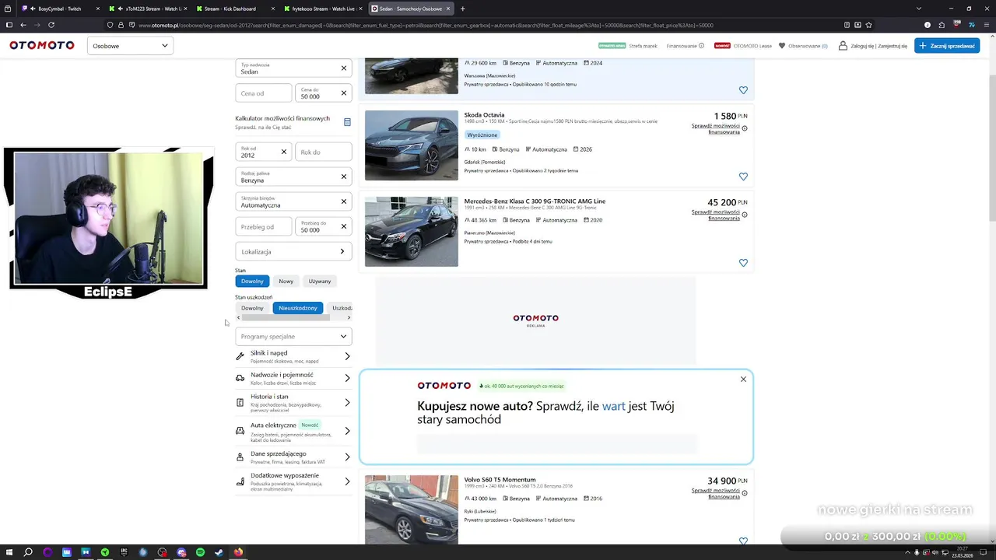
Task: Save the Skoda Octavia listing with its heart
Action: tap(743, 177)
